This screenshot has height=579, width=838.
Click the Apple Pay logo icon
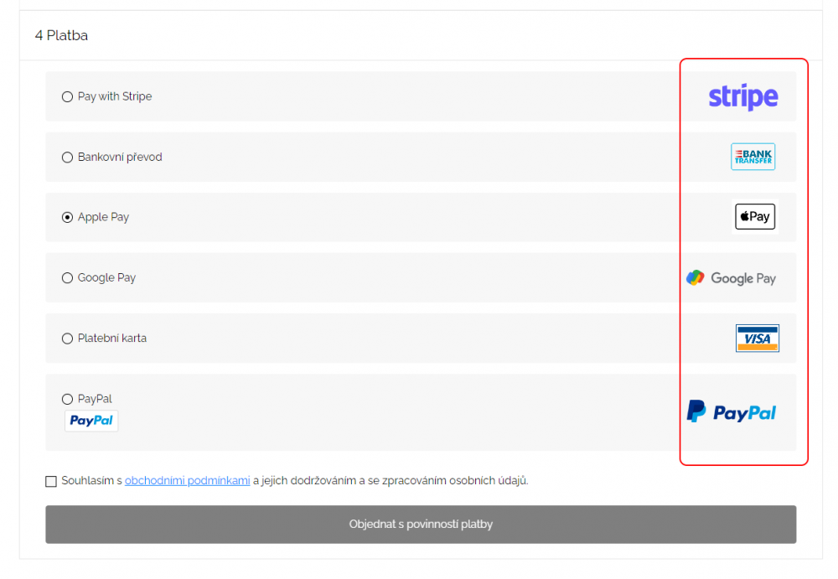click(755, 216)
